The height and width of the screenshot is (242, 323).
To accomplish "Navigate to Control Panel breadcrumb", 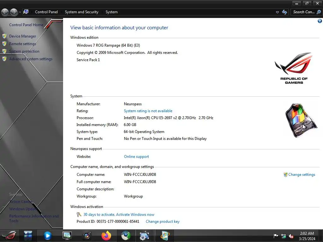I will pos(46,12).
